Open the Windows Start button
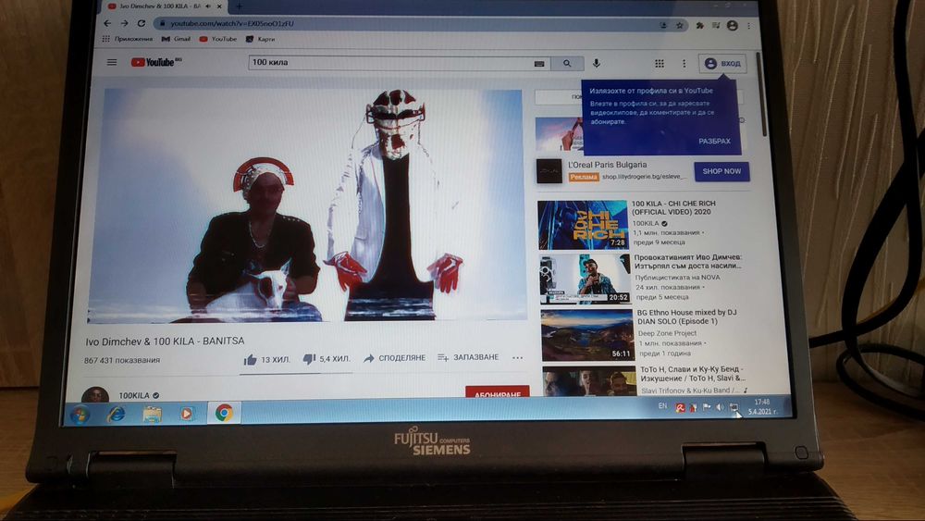Viewport: 925px width, 521px height. [80, 415]
